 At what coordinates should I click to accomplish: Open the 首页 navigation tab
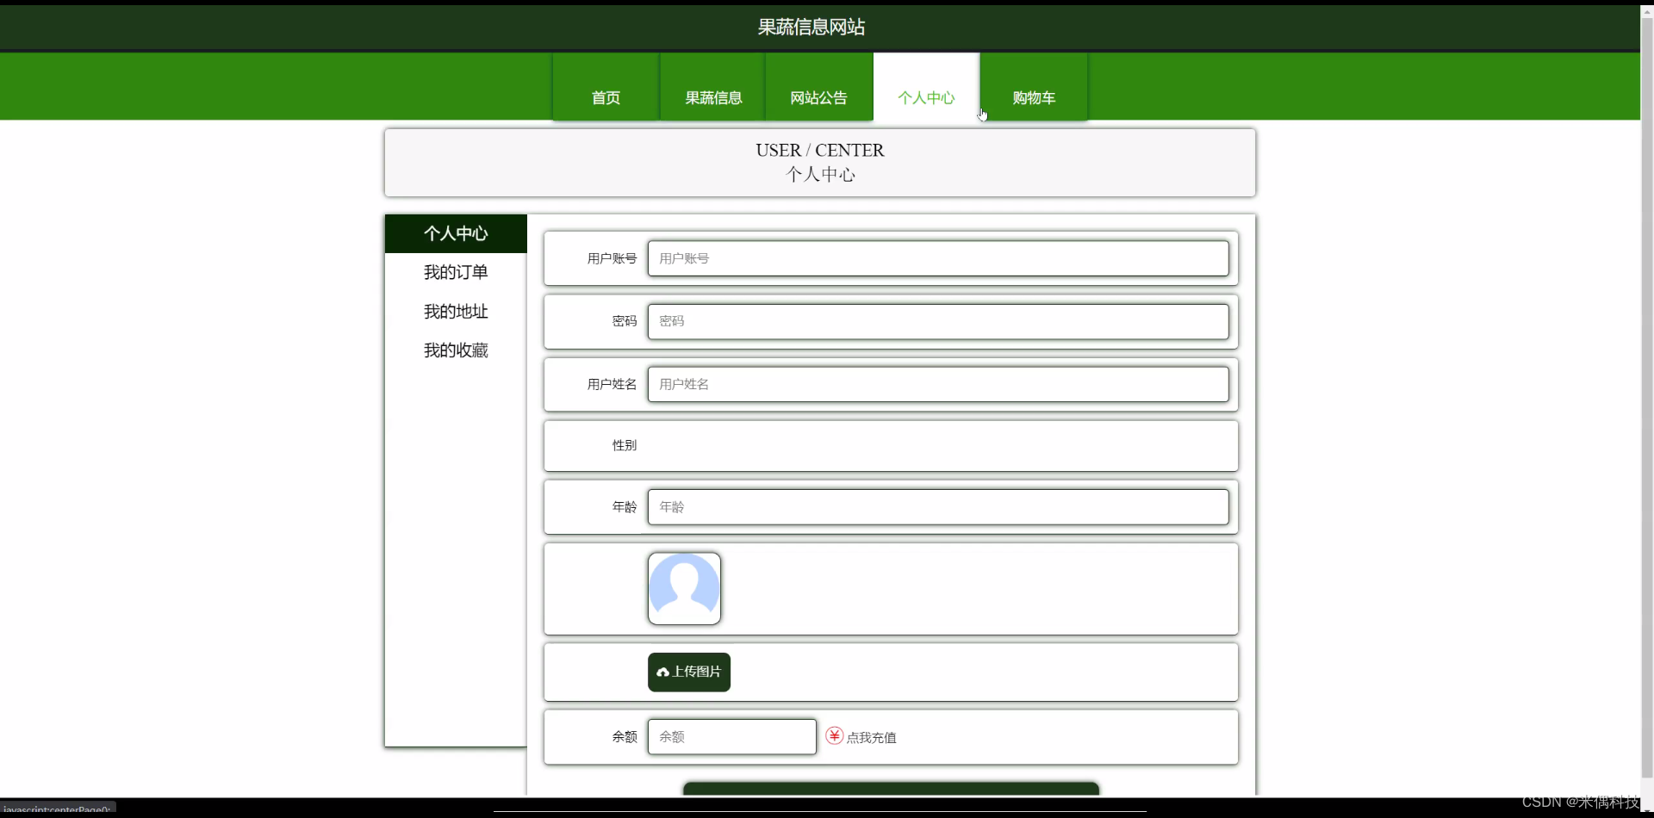605,97
